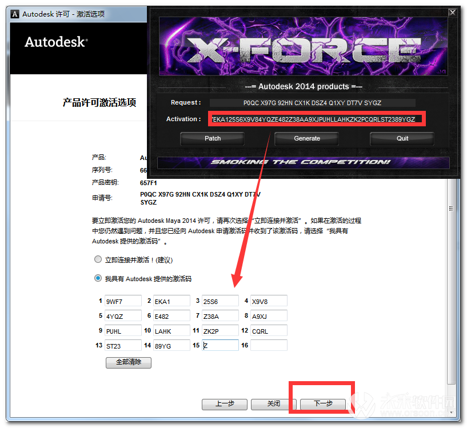Click activation code box 5 containing 4YQZ
The width and height of the screenshot is (467, 428).
[123, 315]
